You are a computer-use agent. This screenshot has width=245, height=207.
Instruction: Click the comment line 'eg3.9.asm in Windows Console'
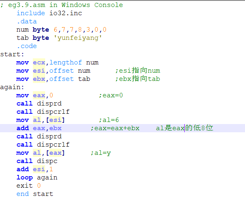(x=62, y=5)
